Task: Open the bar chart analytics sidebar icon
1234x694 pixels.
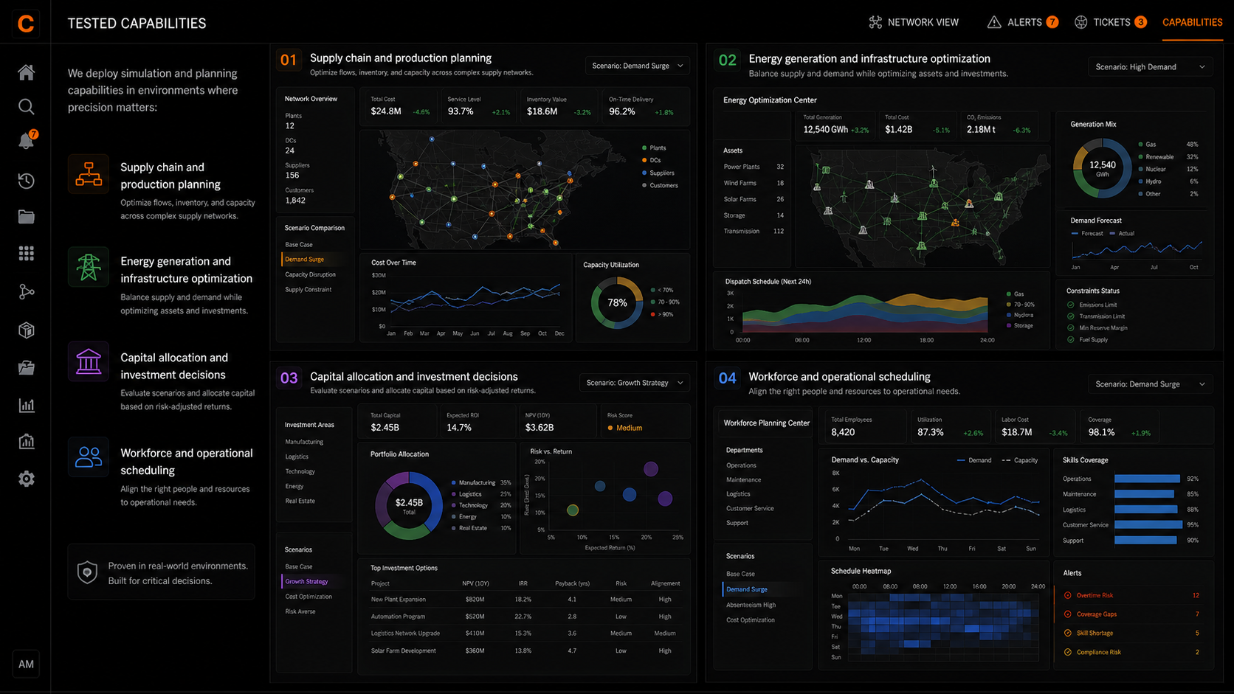Action: tap(26, 405)
